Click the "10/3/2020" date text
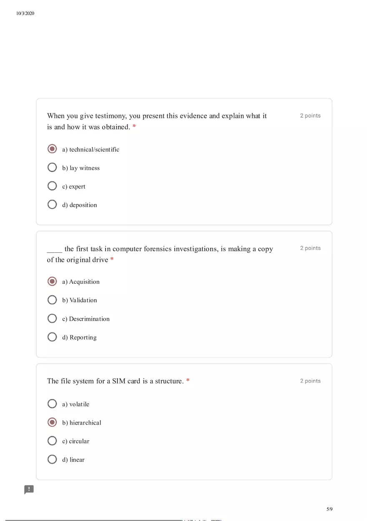 tap(25, 13)
